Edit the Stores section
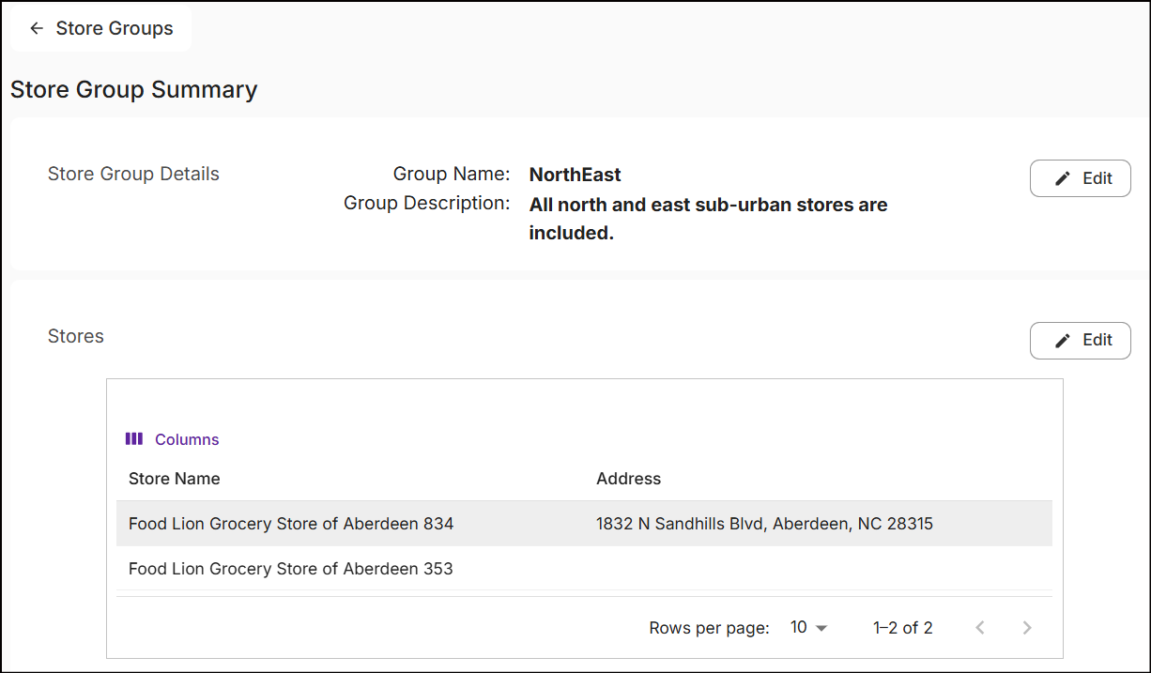 coord(1080,340)
